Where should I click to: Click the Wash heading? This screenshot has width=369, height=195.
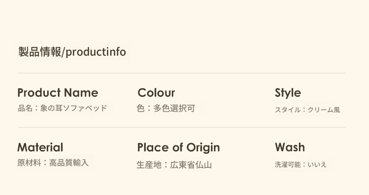coord(290,147)
